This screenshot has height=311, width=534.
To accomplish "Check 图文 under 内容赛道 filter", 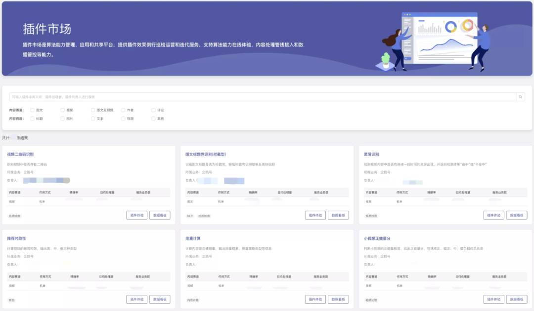I will (x=32, y=110).
